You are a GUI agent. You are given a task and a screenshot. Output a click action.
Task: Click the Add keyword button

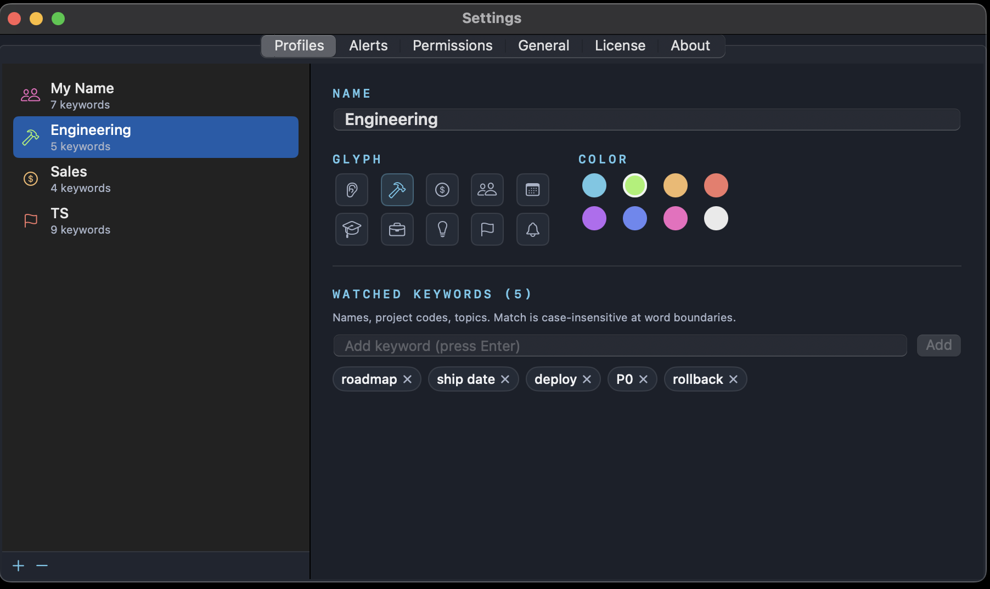(939, 346)
